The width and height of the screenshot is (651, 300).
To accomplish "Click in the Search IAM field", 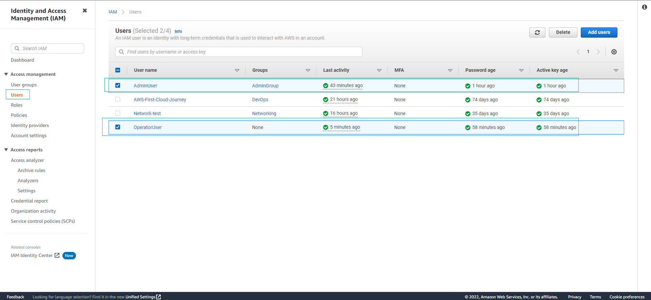I will click(47, 48).
